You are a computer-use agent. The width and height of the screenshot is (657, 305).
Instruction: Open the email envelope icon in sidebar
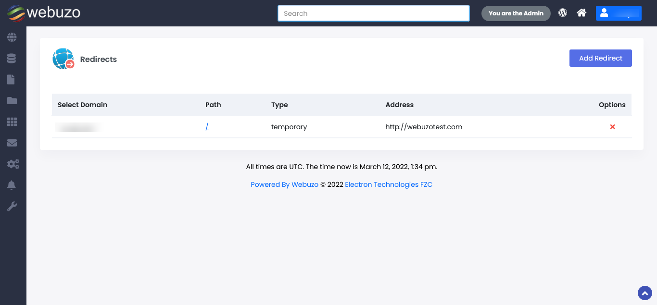pos(12,143)
